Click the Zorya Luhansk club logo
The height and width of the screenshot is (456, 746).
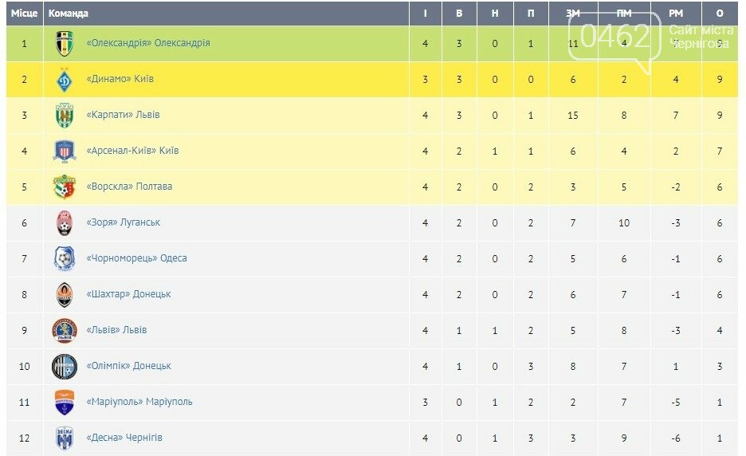tap(65, 223)
